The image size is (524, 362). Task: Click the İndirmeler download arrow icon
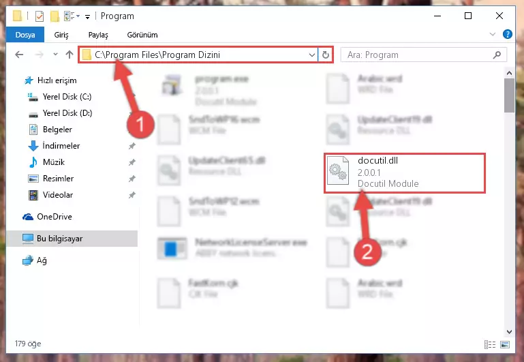click(33, 146)
